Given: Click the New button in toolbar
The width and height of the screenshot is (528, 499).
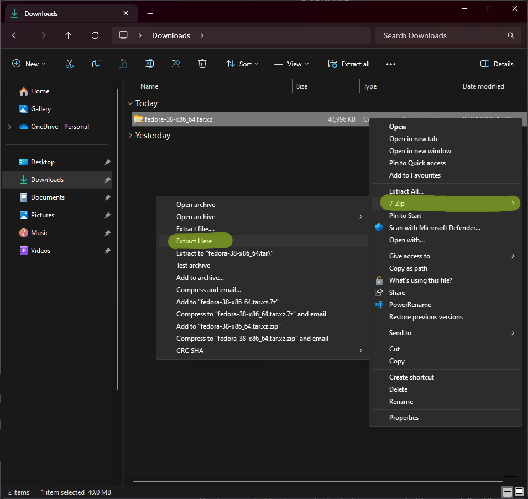Looking at the screenshot, I should tap(29, 64).
